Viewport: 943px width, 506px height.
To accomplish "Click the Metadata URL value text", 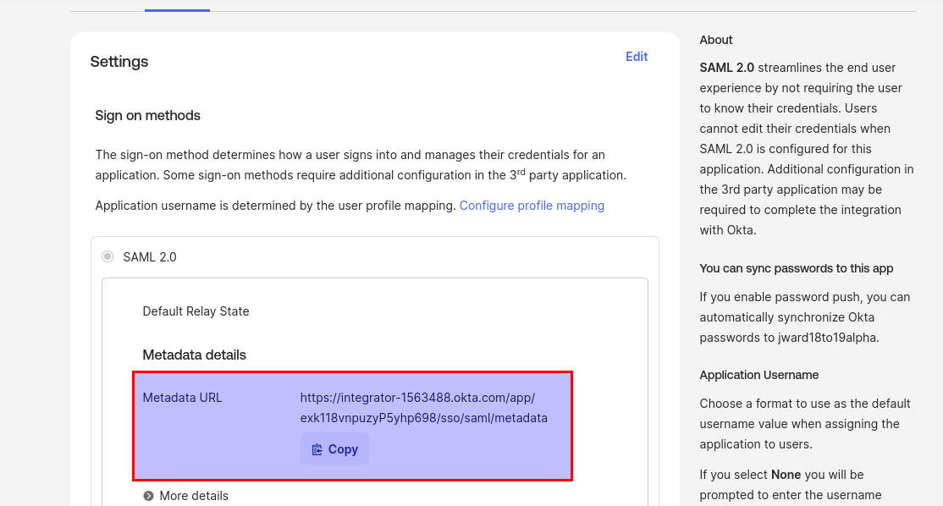I will 423,407.
